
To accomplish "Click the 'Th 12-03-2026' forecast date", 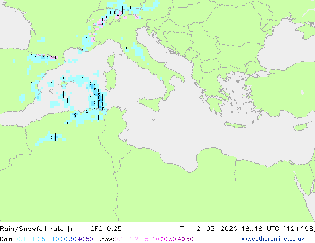I will pyautogui.click(x=208, y=229).
